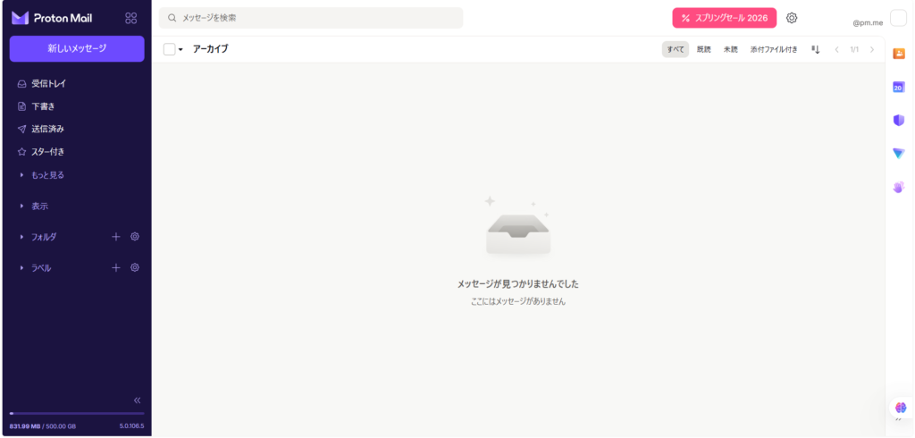
Task: Focus the メッセージを検索 search field
Action: click(x=311, y=18)
